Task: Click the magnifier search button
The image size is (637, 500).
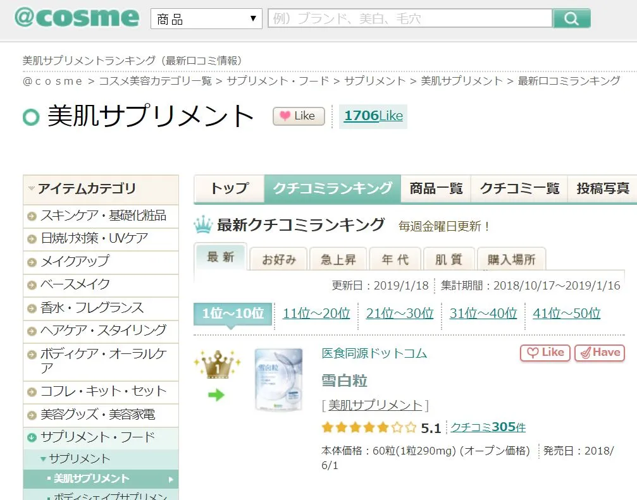Action: tap(571, 19)
